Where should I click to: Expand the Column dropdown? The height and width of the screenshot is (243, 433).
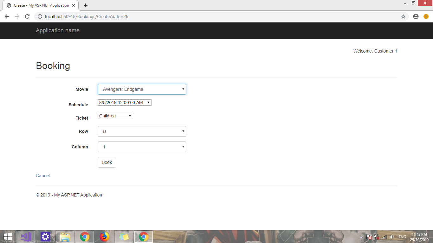tap(142, 146)
